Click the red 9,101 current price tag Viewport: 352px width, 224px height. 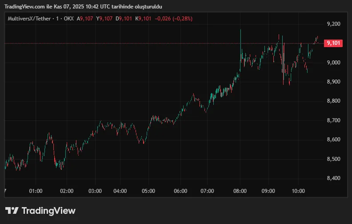333,43
